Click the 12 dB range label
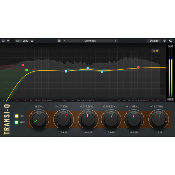Image resolution: width=175 pixels, height=175 pixels. tap(155, 51)
